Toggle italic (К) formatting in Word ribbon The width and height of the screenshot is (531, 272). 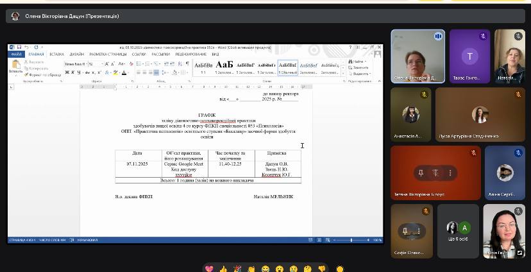[x=72, y=72]
